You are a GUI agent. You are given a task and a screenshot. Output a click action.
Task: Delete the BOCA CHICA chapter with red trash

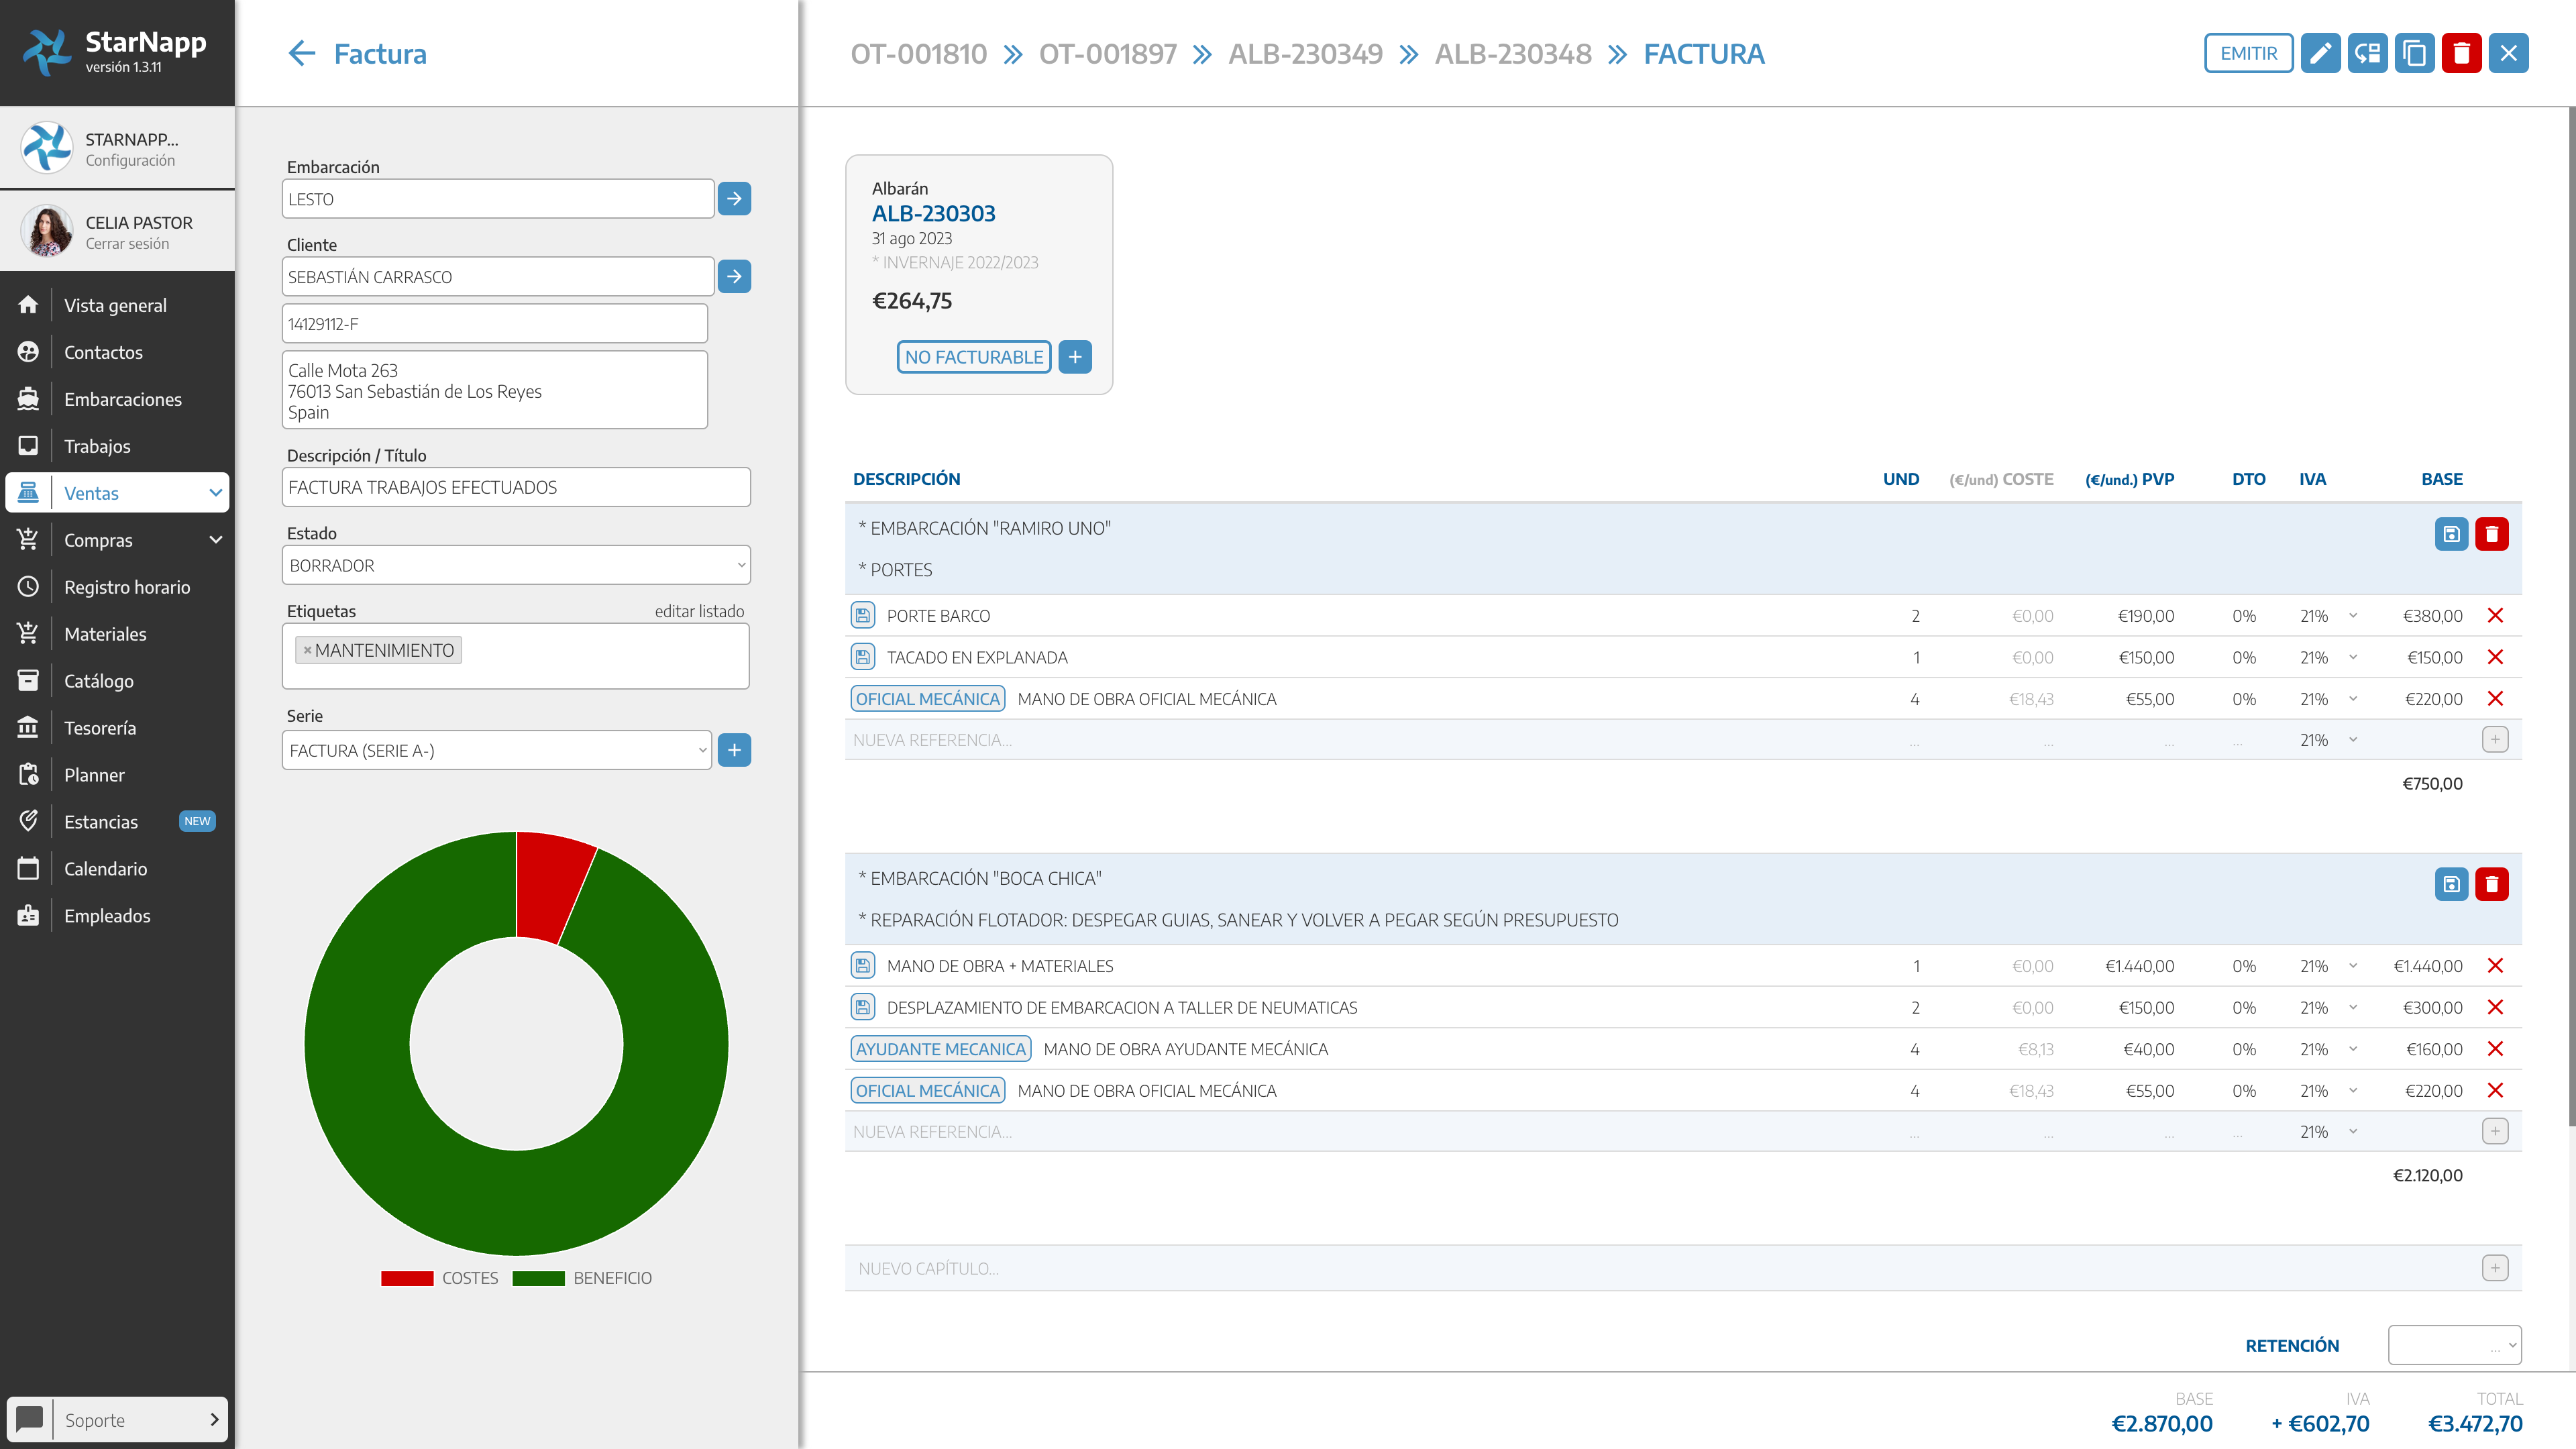2492,884
